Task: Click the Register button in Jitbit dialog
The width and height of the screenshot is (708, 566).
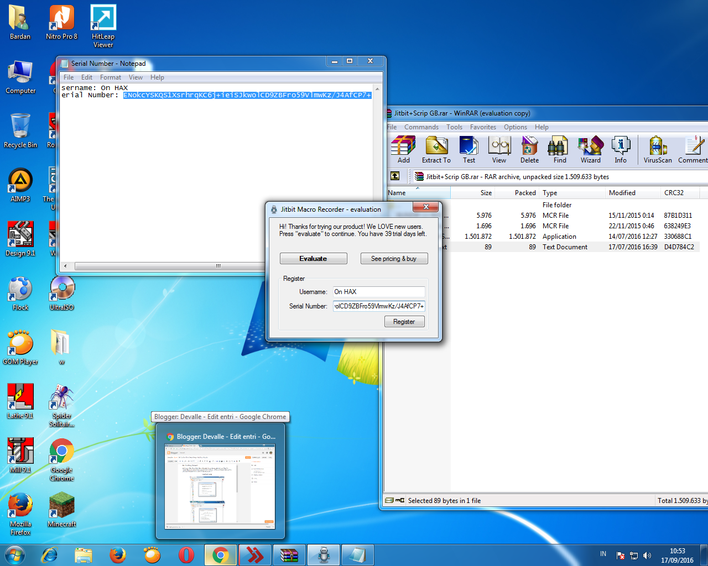Action: coord(404,321)
